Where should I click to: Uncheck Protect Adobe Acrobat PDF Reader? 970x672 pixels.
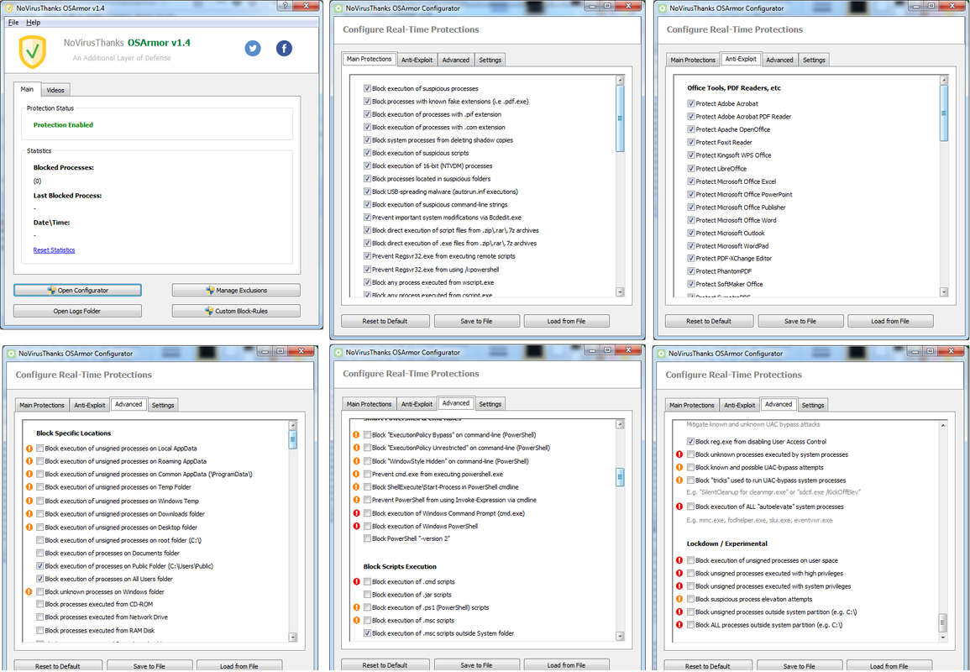tap(691, 116)
